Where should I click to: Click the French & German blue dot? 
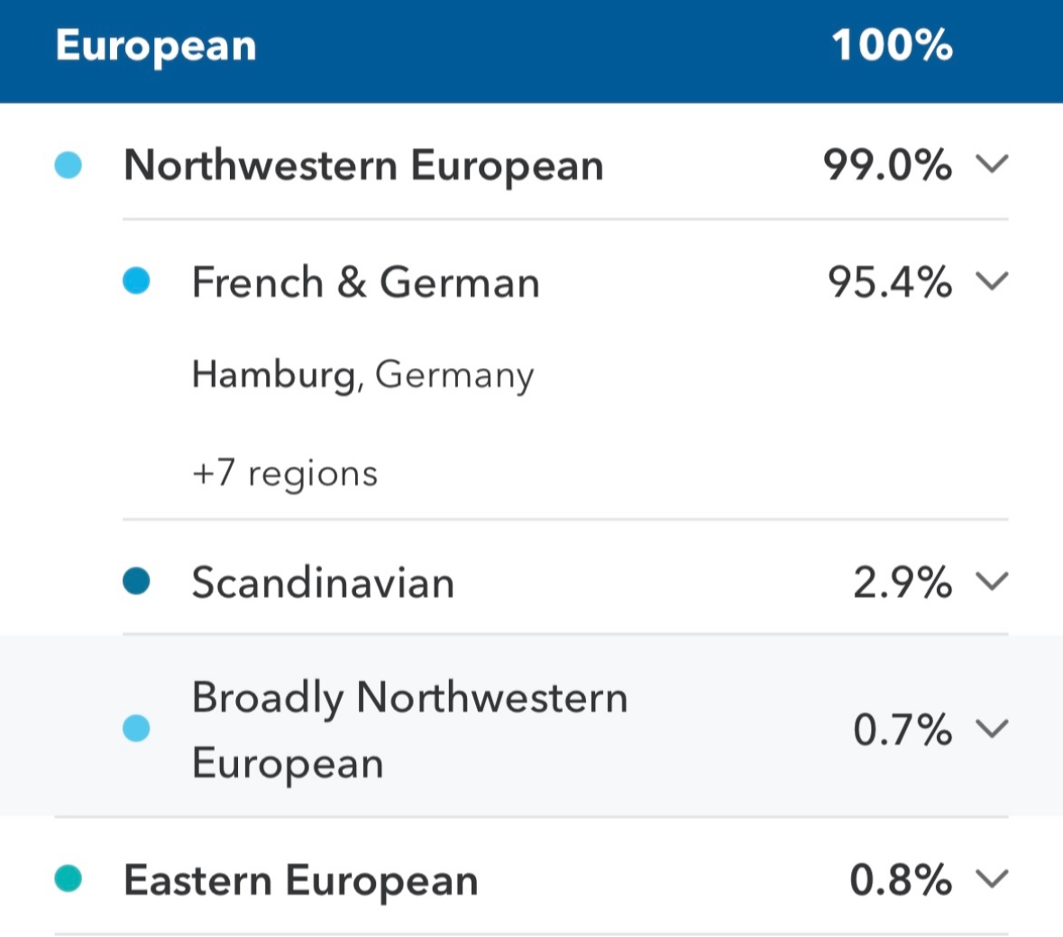pos(136,281)
